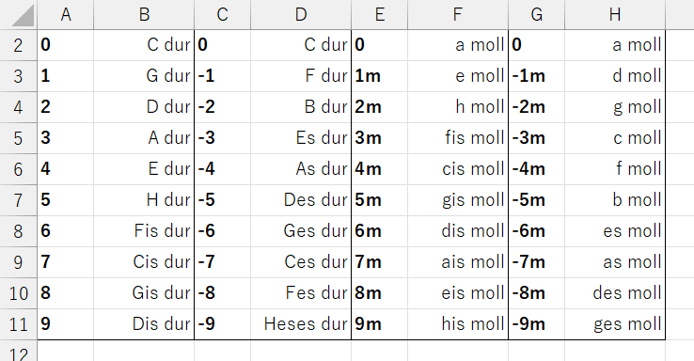Select column F header
Viewport: 694px width, 361px height.
click(458, 15)
